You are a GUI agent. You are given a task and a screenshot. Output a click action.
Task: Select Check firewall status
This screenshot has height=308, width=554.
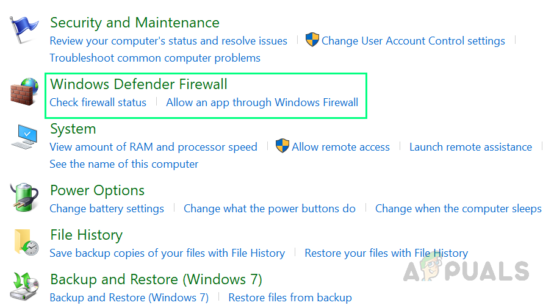point(98,102)
